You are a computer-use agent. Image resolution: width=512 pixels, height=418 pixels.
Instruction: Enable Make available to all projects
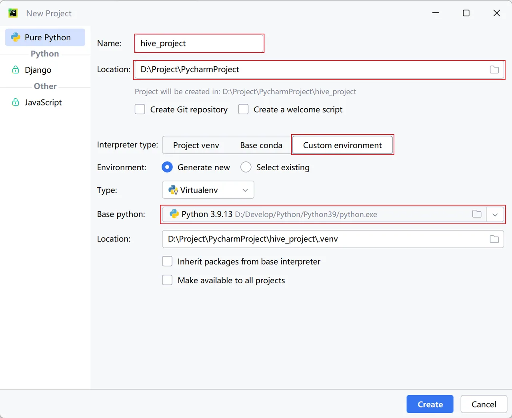[x=167, y=280]
